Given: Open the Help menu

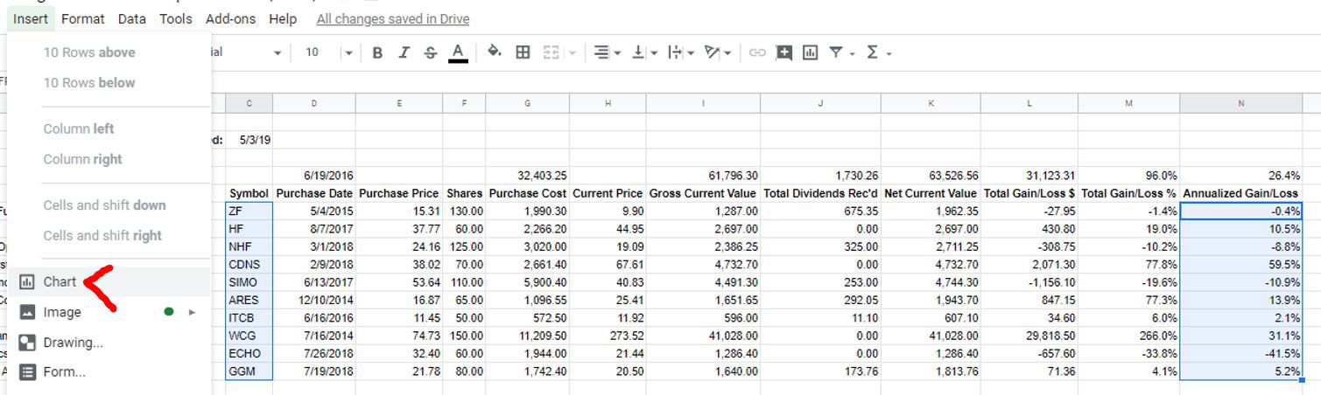Looking at the screenshot, I should pos(282,18).
